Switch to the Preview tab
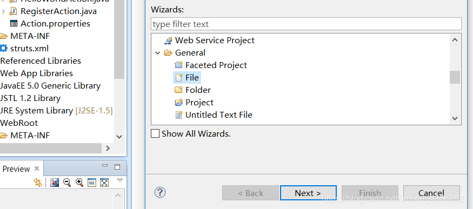 [x=16, y=169]
